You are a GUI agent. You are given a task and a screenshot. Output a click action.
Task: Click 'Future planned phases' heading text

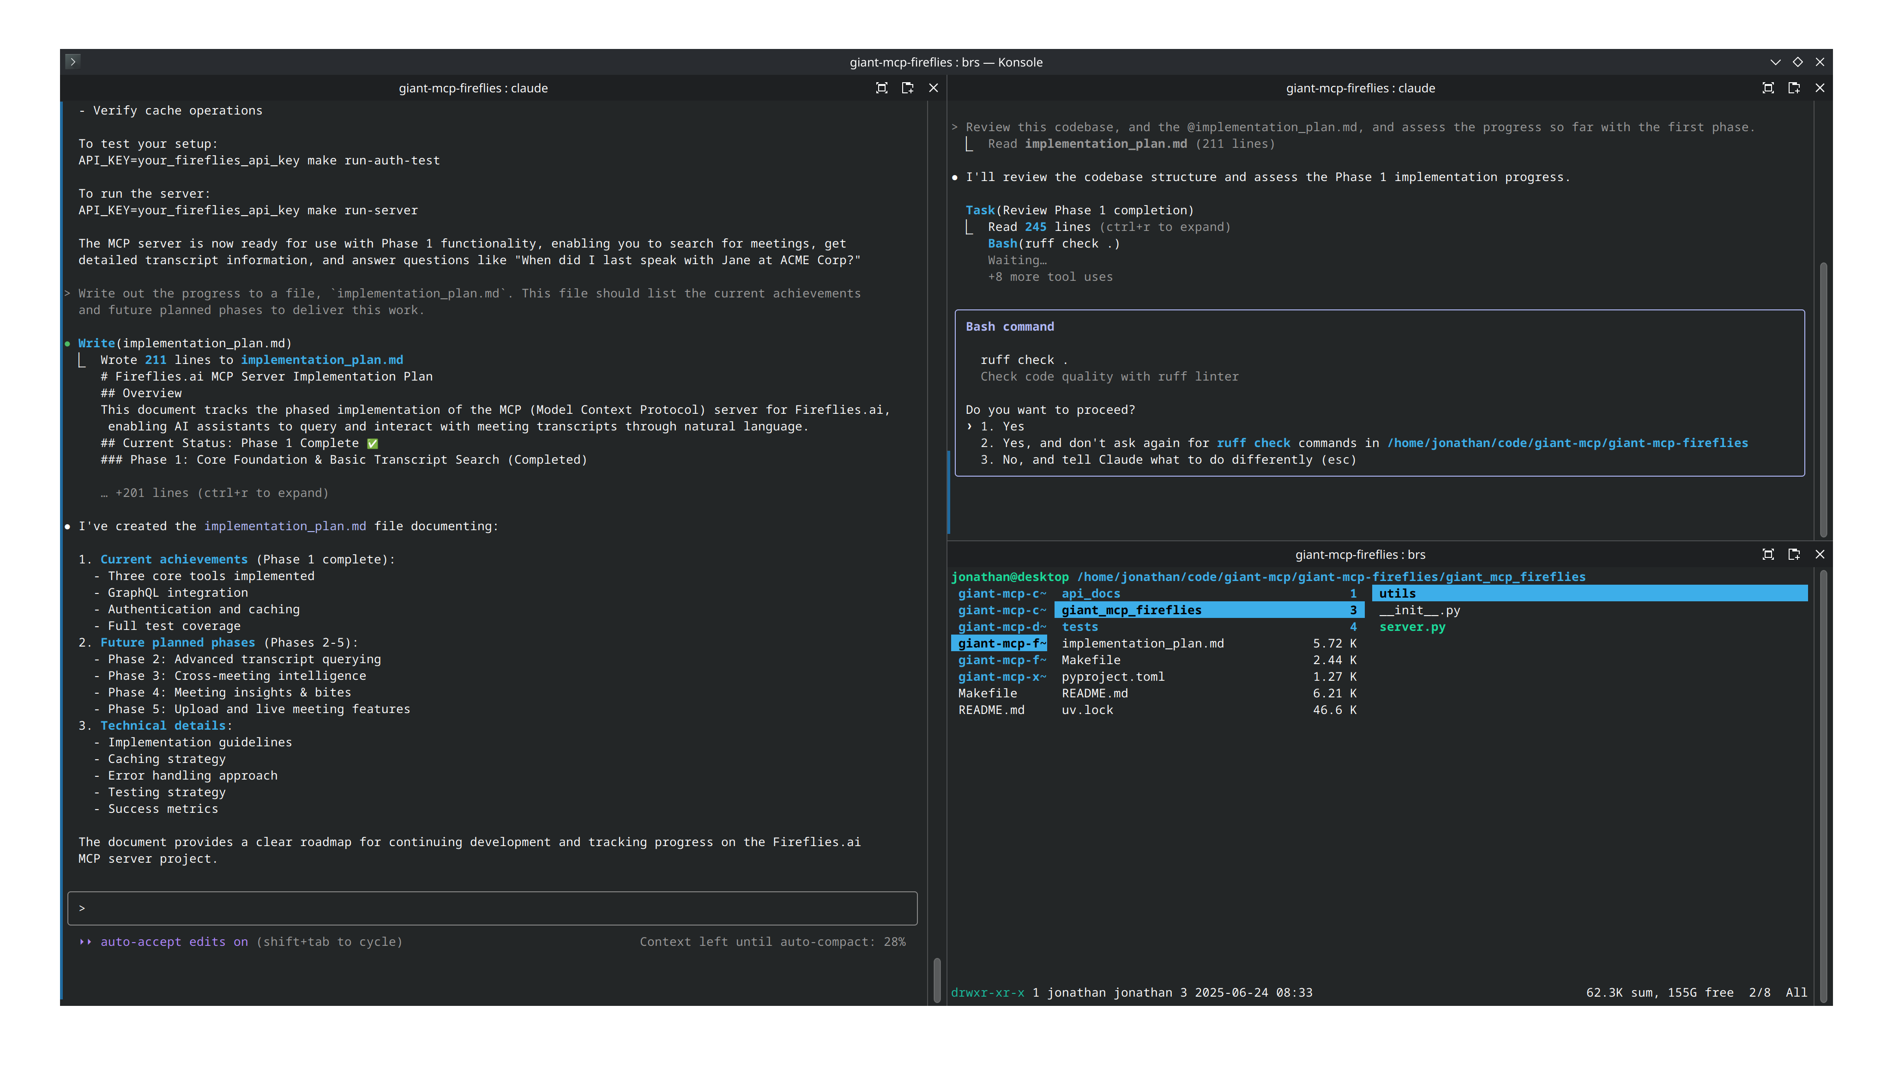tap(177, 642)
